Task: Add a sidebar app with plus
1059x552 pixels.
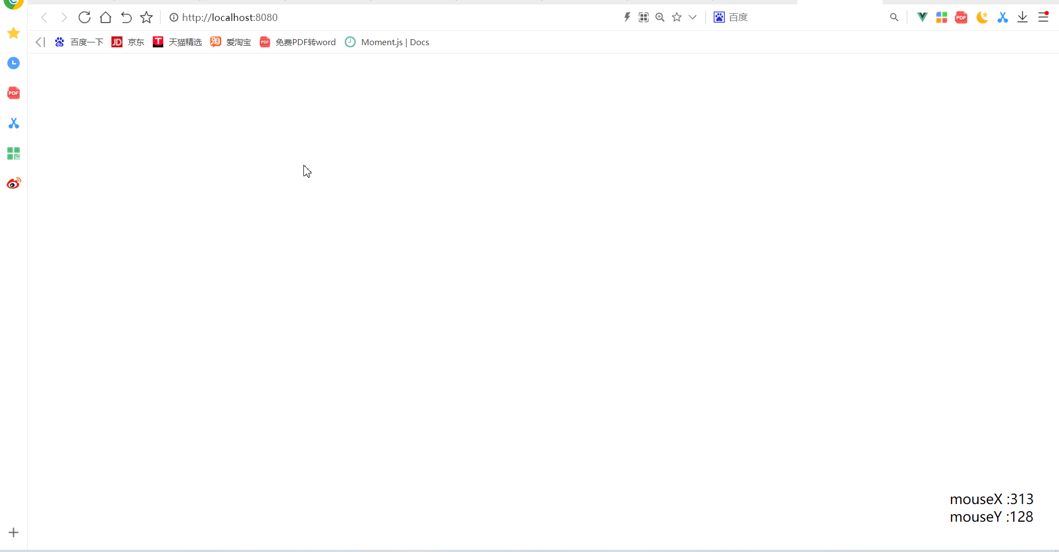Action: (14, 533)
